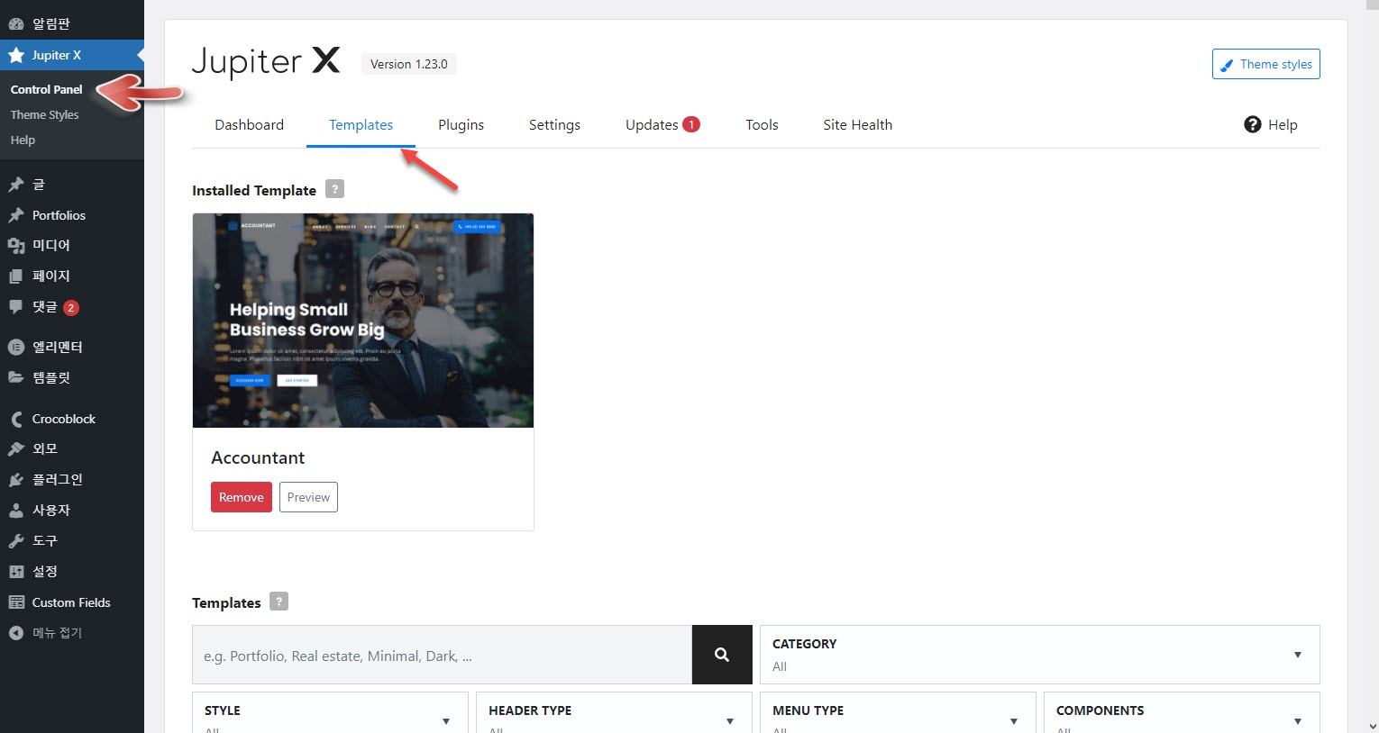Click the 페이지 pages icon
This screenshot has height=733, width=1379.
coord(16,276)
